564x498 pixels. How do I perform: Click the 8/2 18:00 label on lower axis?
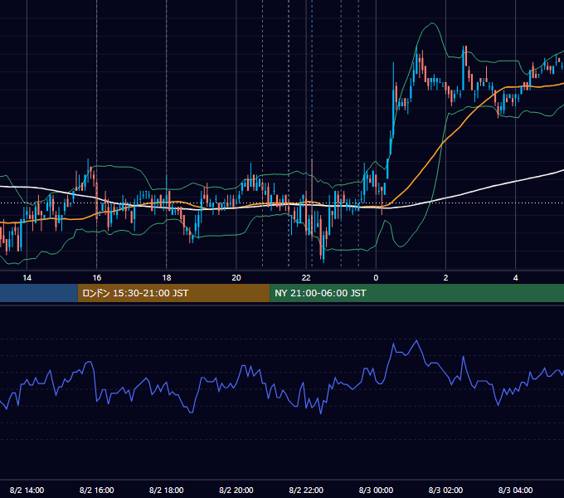167,490
